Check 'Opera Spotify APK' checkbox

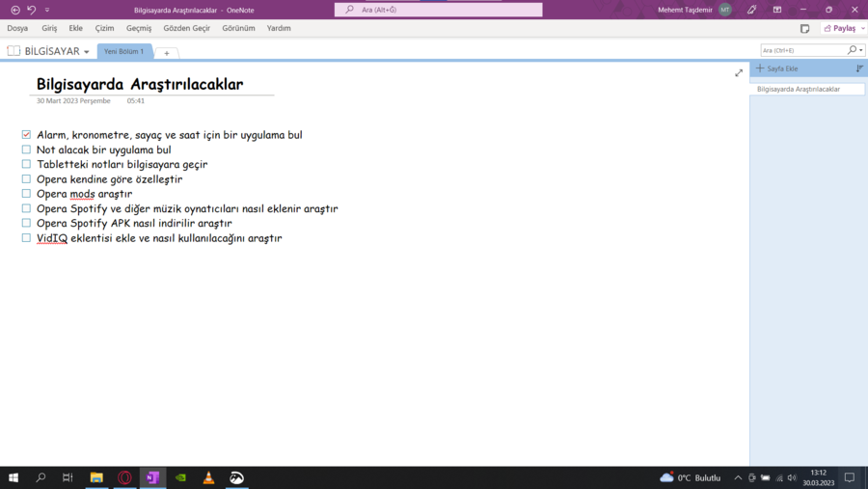26,223
